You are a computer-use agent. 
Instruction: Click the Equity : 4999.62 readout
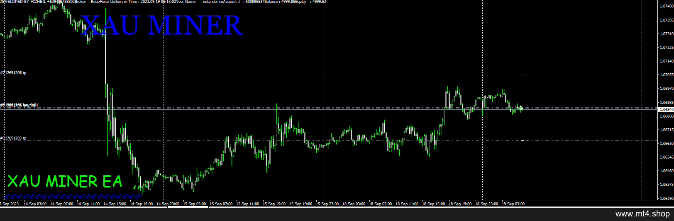click(x=311, y=2)
